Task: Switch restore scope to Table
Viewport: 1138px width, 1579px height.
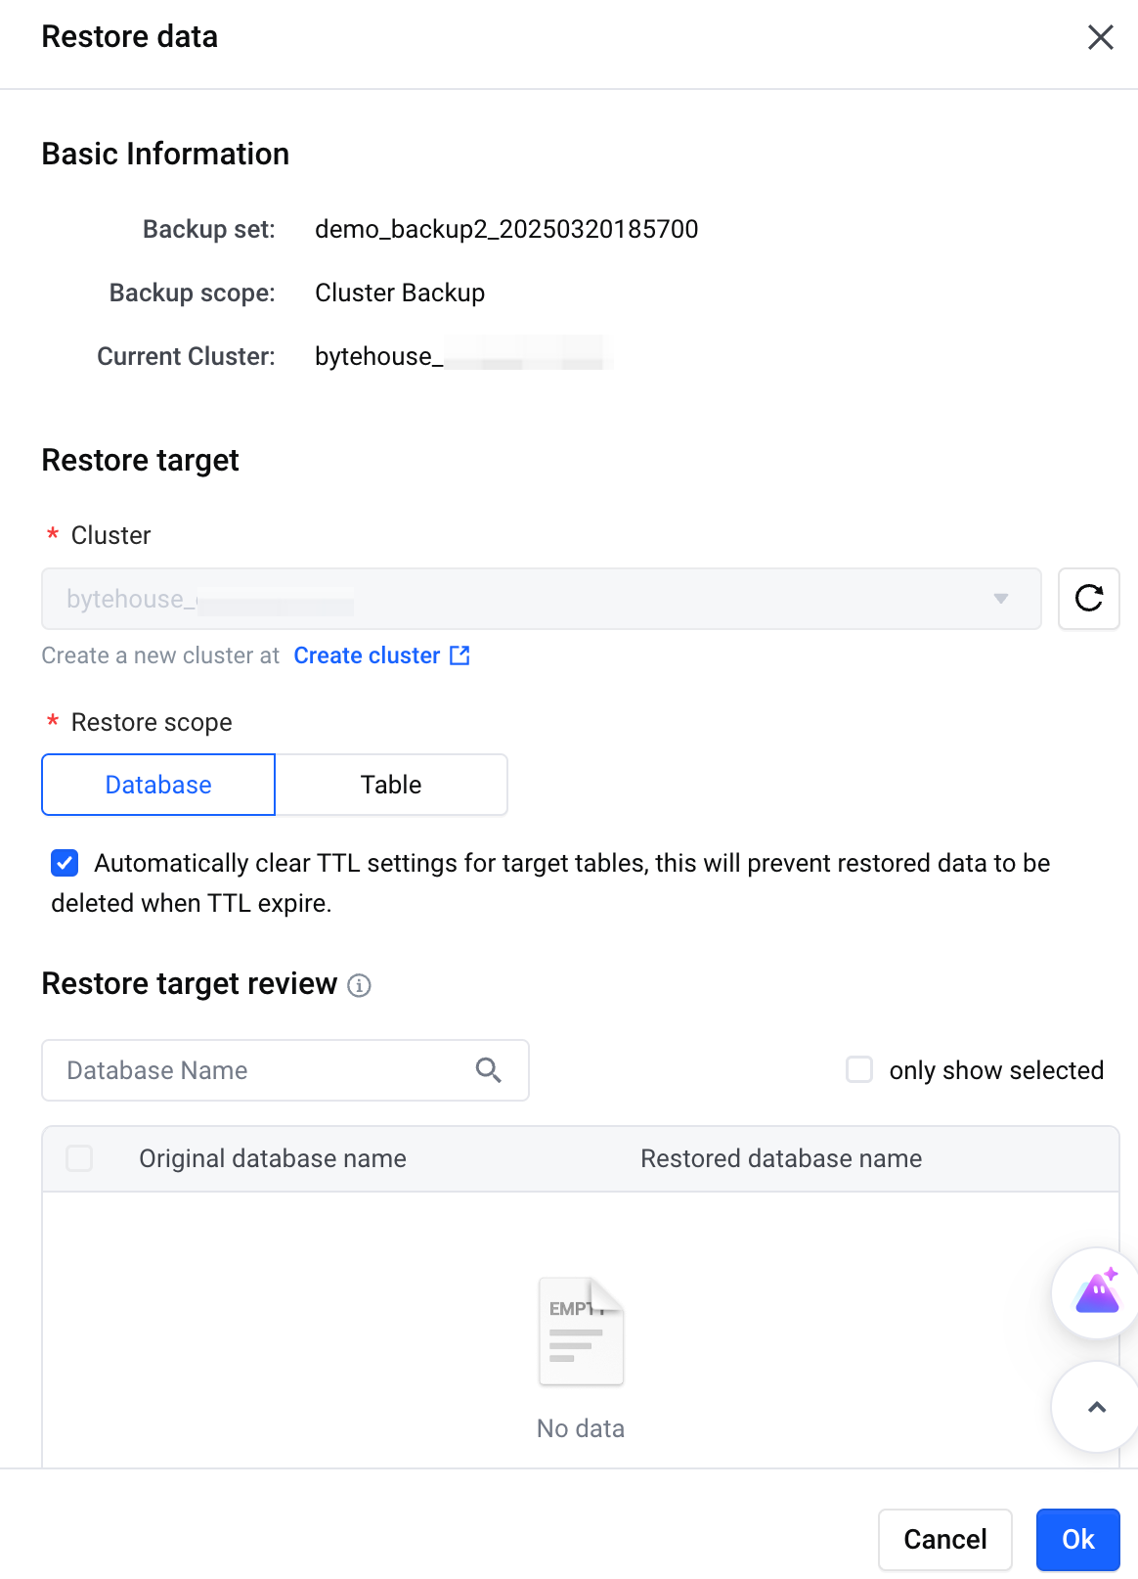Action: (x=391, y=785)
